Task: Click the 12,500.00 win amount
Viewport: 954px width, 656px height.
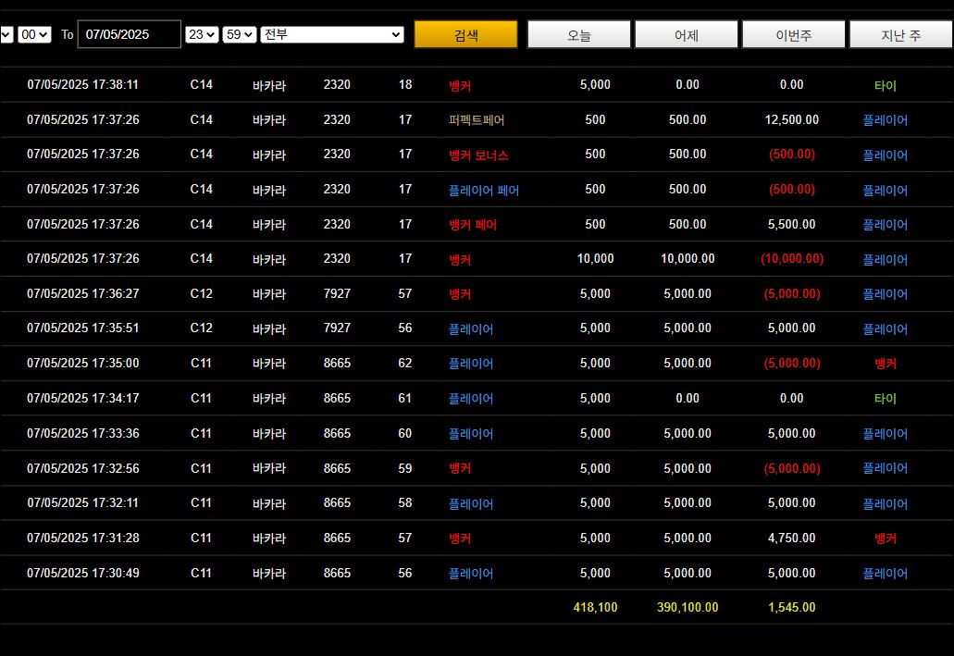Action: click(791, 120)
